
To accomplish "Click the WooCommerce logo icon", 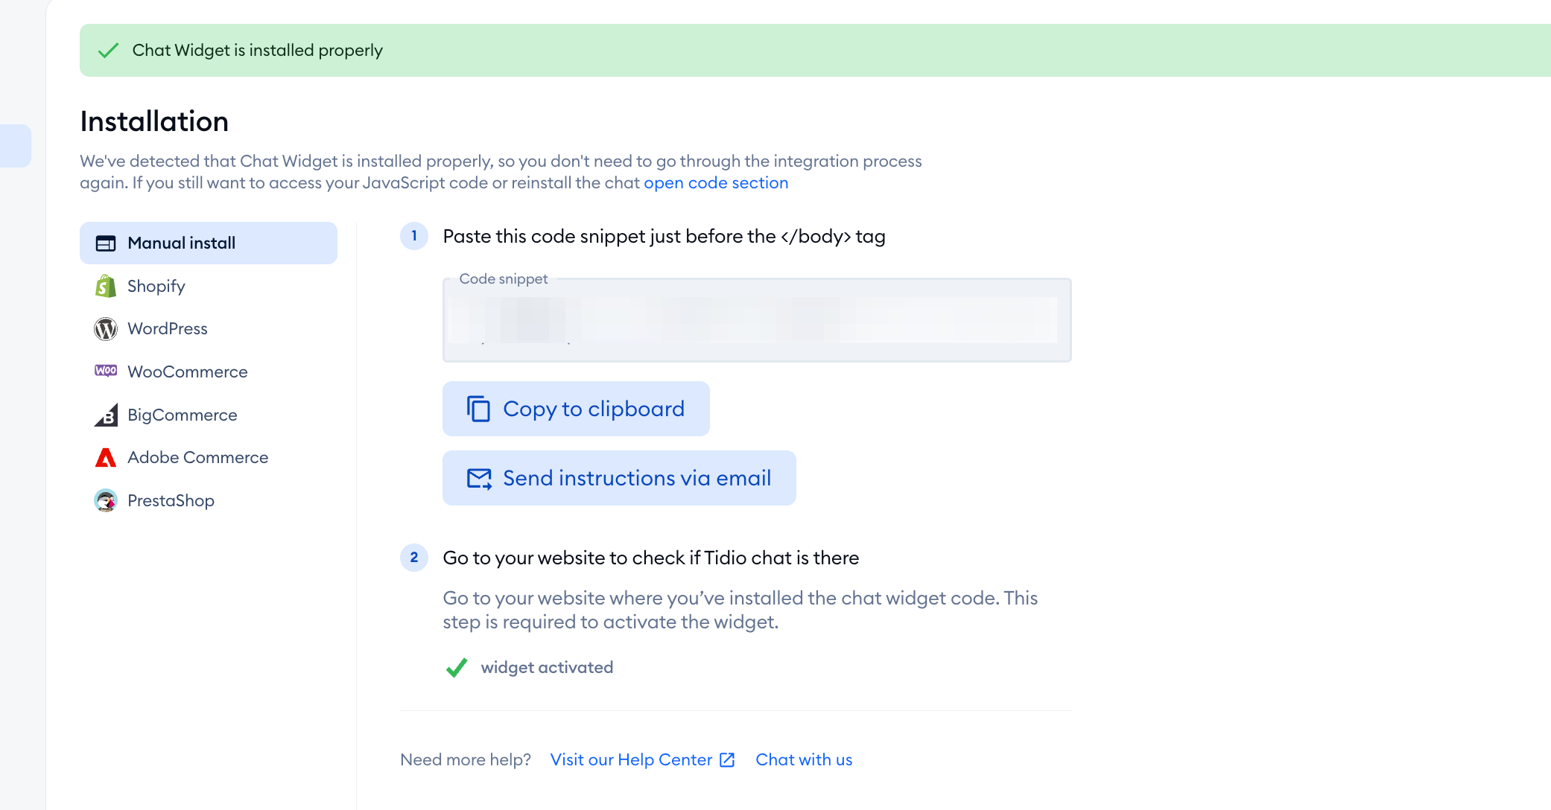I will (106, 371).
